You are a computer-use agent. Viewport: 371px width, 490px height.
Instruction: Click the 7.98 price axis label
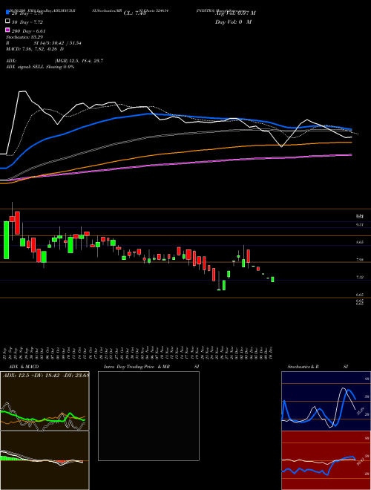click(x=359, y=260)
